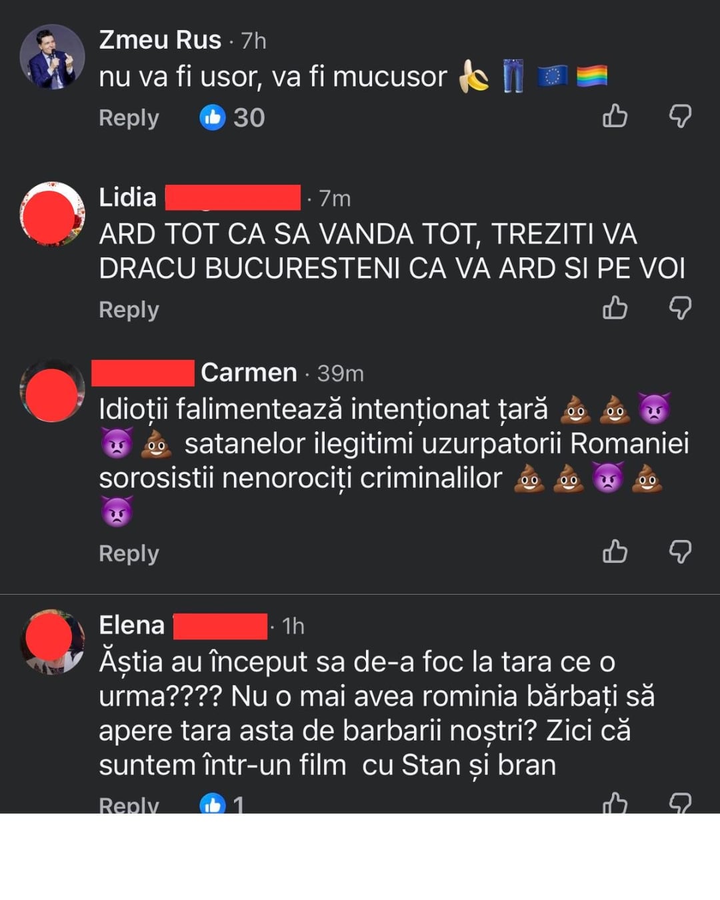
Task: Open the 1 like reaction on Elena's comment
Action: 222,803
